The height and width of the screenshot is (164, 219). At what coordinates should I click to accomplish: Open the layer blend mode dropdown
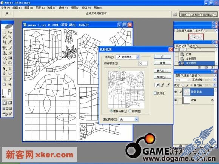pyautogui.click(x=182, y=80)
